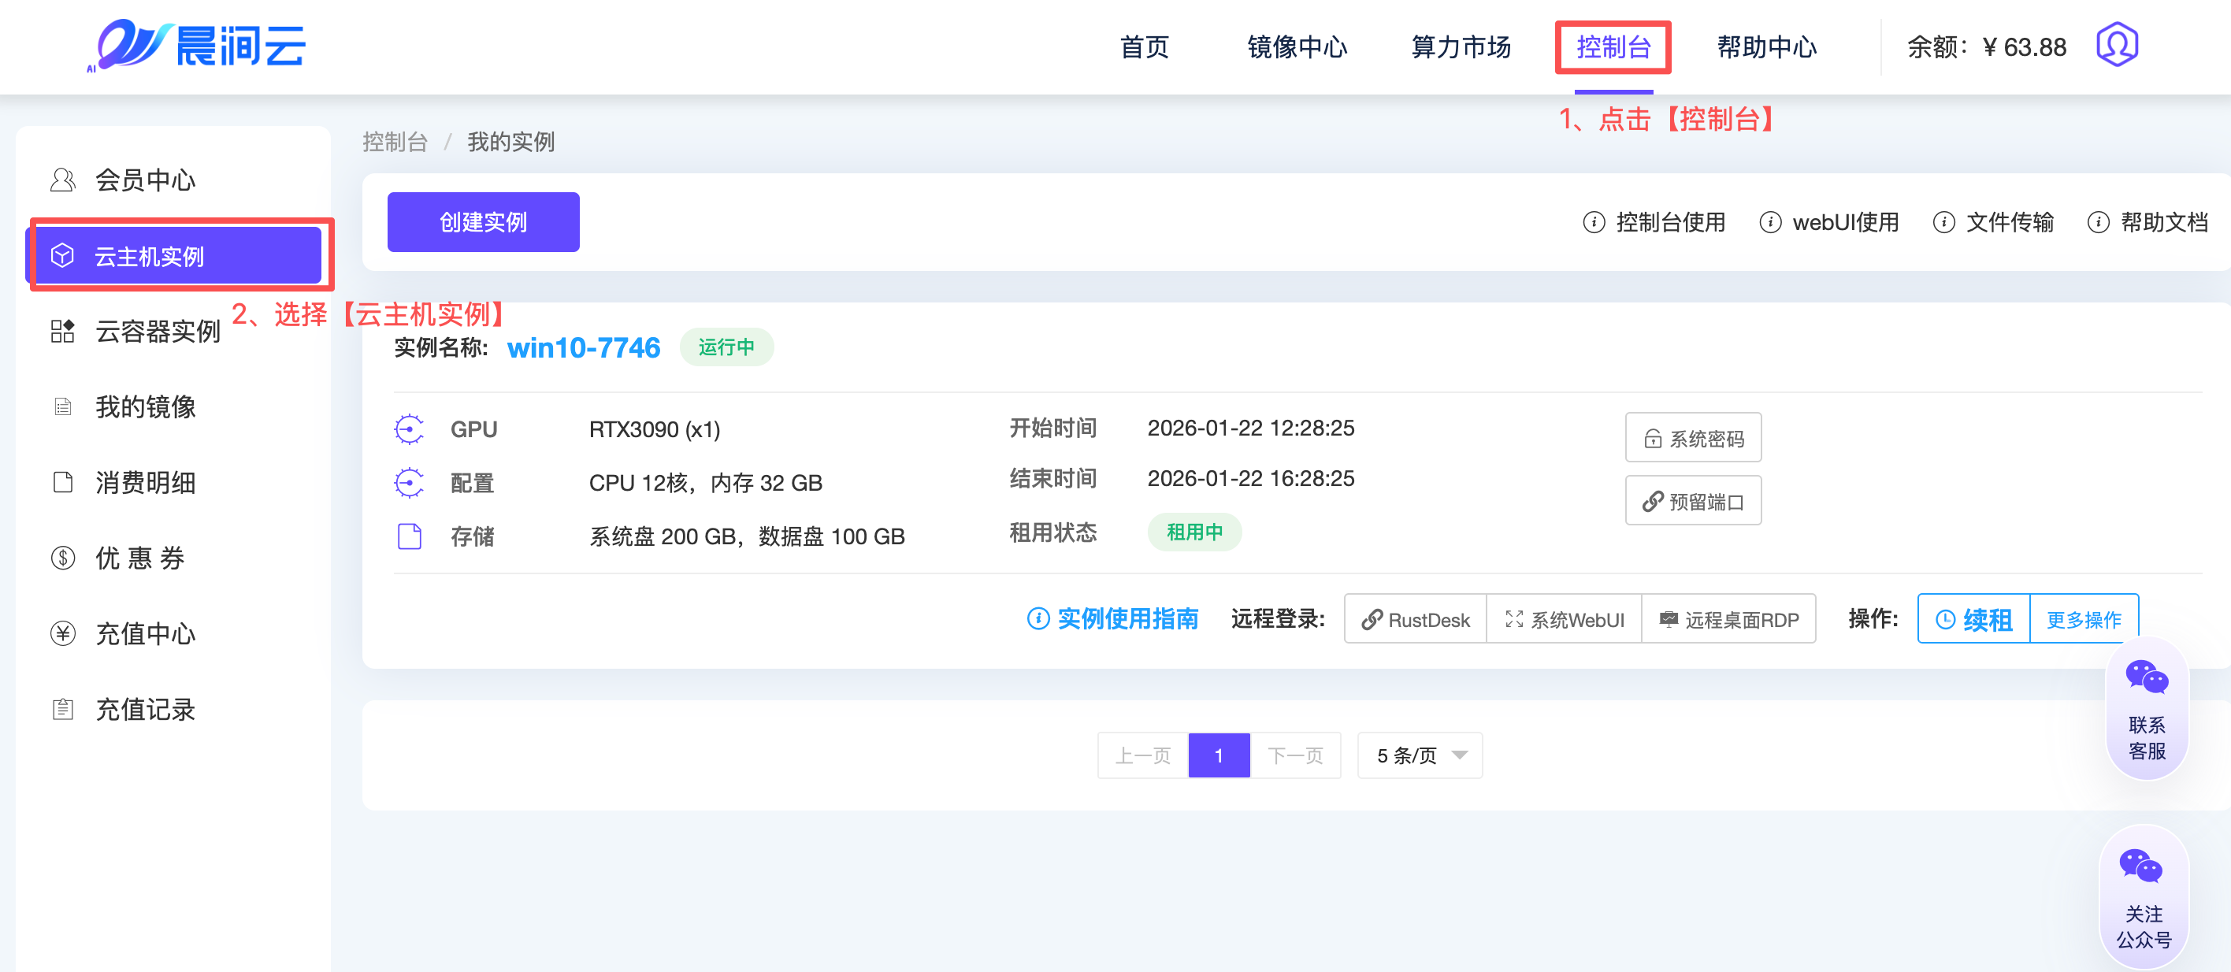This screenshot has width=2231, height=972.
Task: Open 系统密码 lock button
Action: [1692, 439]
